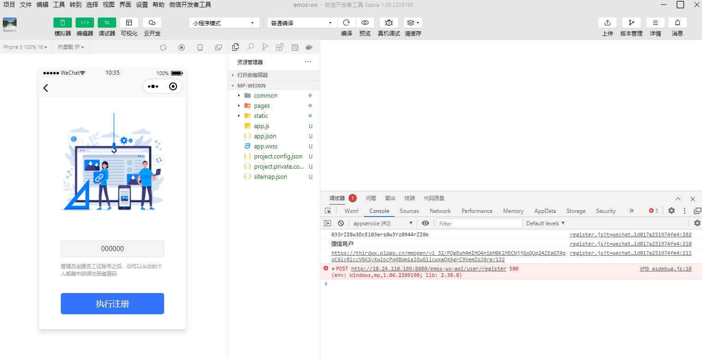Open the 普通编译 compile mode dropdown
The image size is (702, 358).
(x=302, y=23)
